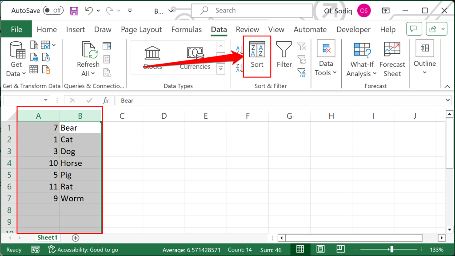This screenshot has width=455, height=256.
Task: Click the Advanced filter icon
Action: coord(302,72)
